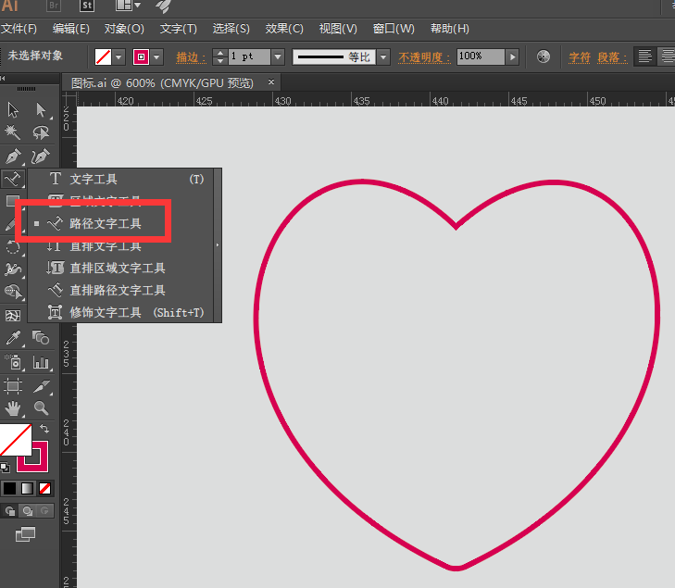Open the Bridge (Br) icon
Viewport: 675px width, 588px height.
[x=54, y=6]
